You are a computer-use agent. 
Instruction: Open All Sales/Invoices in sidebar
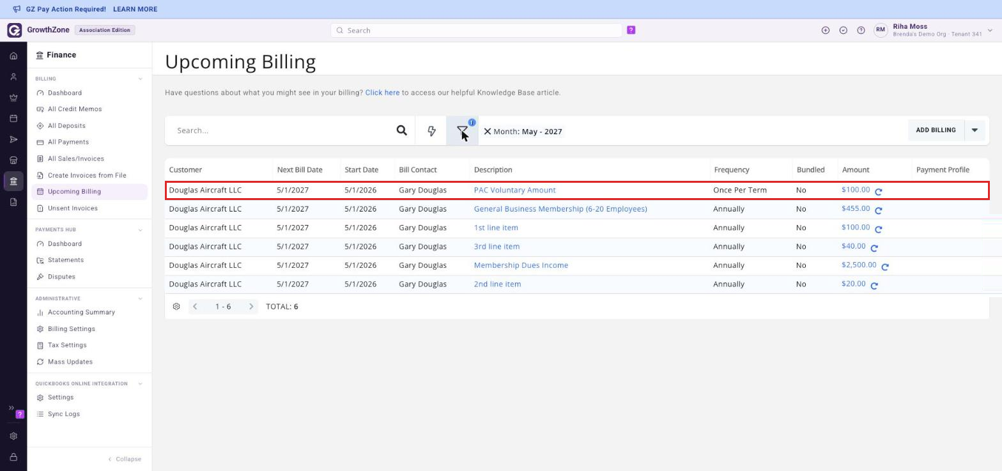pyautogui.click(x=75, y=158)
